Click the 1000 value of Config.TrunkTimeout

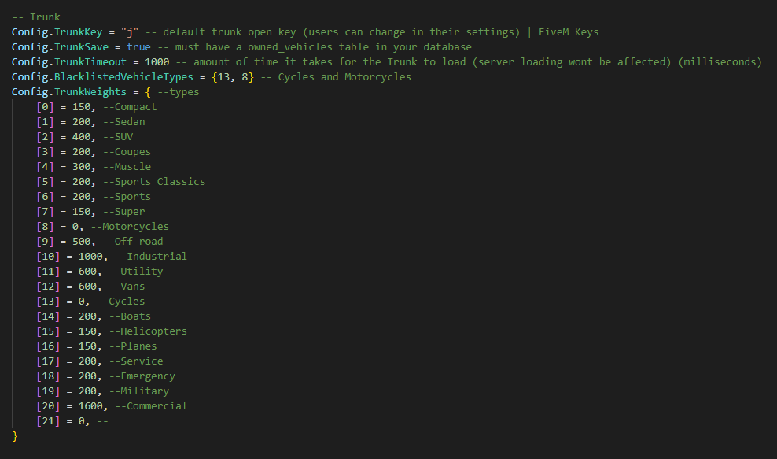[x=157, y=62]
